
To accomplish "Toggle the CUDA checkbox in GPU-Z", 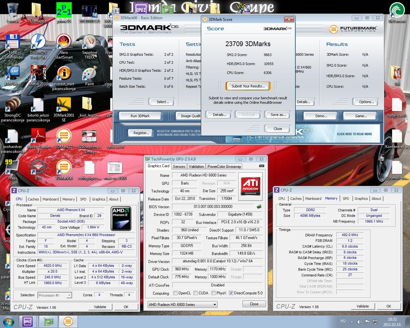I will 195,293.
